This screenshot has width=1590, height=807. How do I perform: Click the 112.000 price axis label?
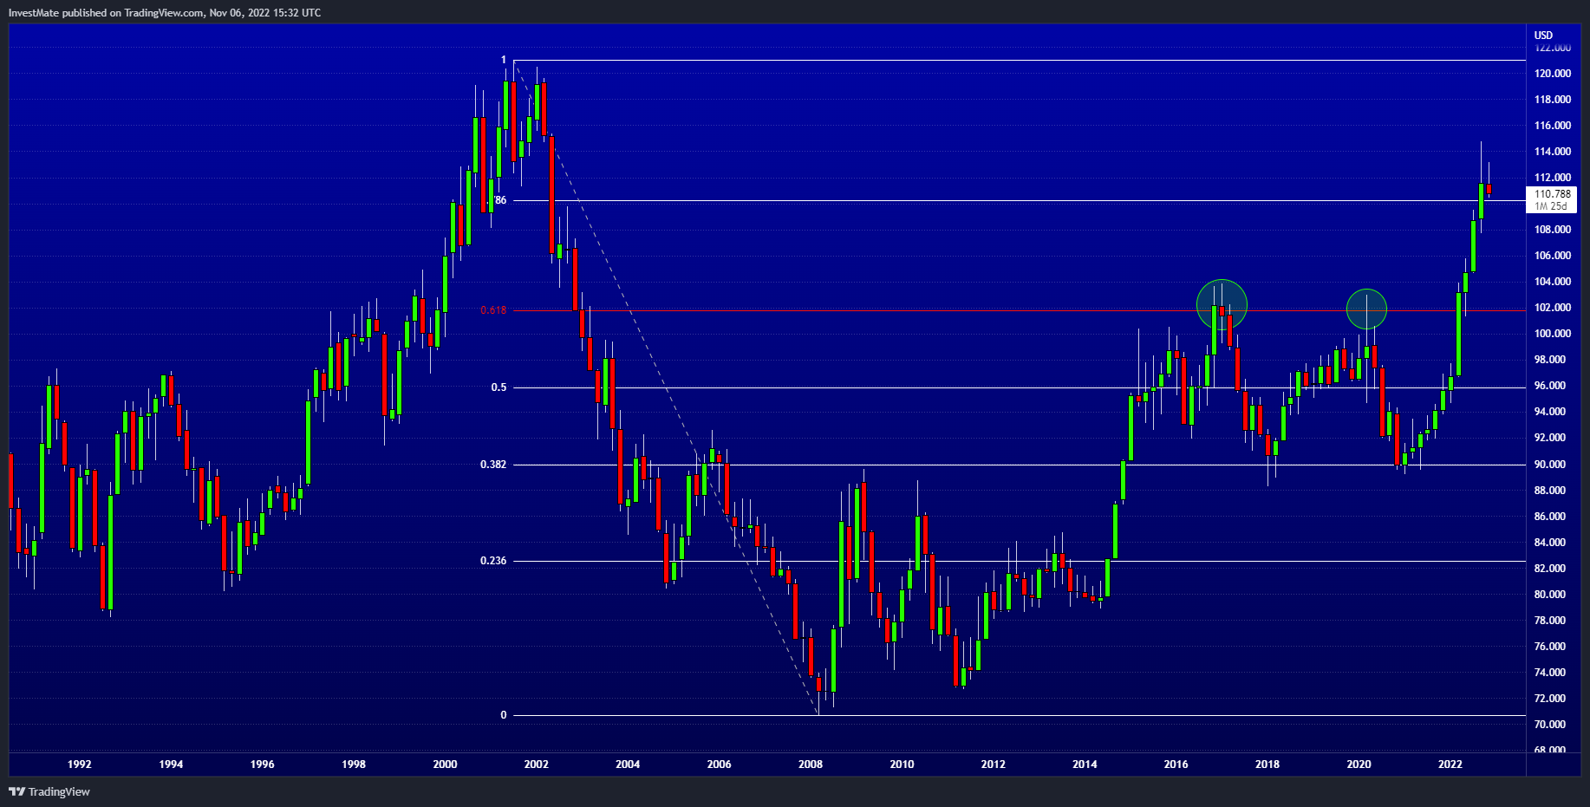coord(1552,178)
